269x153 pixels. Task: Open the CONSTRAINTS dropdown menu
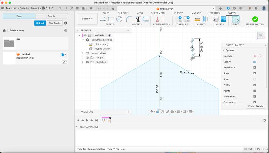(x=161, y=24)
